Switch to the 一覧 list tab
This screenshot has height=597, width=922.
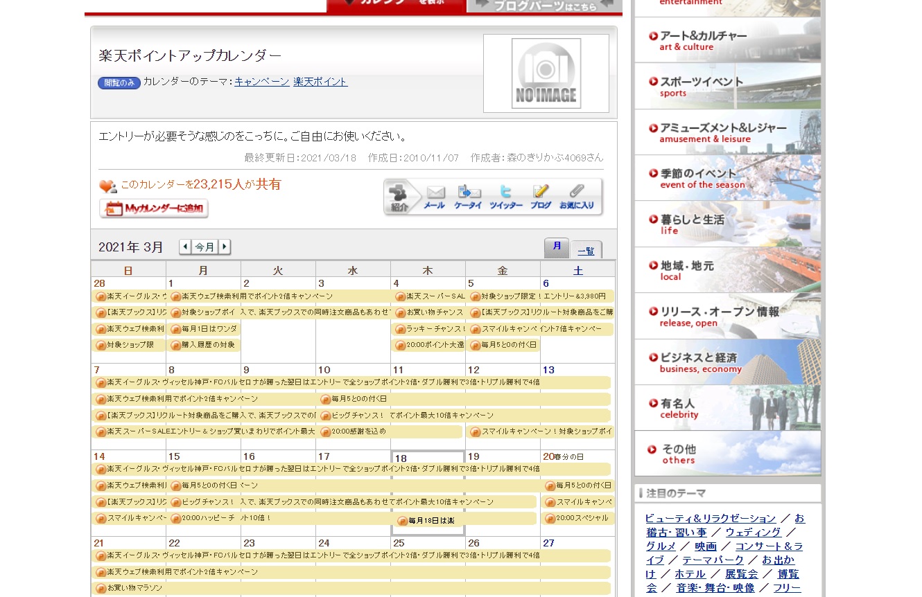[x=586, y=251]
